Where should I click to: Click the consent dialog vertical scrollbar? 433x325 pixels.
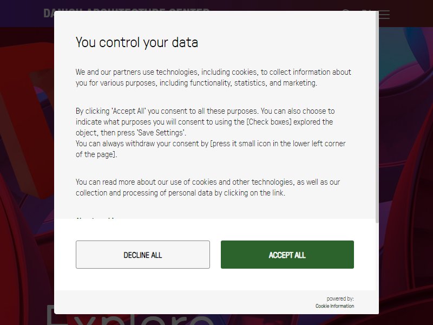[377, 117]
